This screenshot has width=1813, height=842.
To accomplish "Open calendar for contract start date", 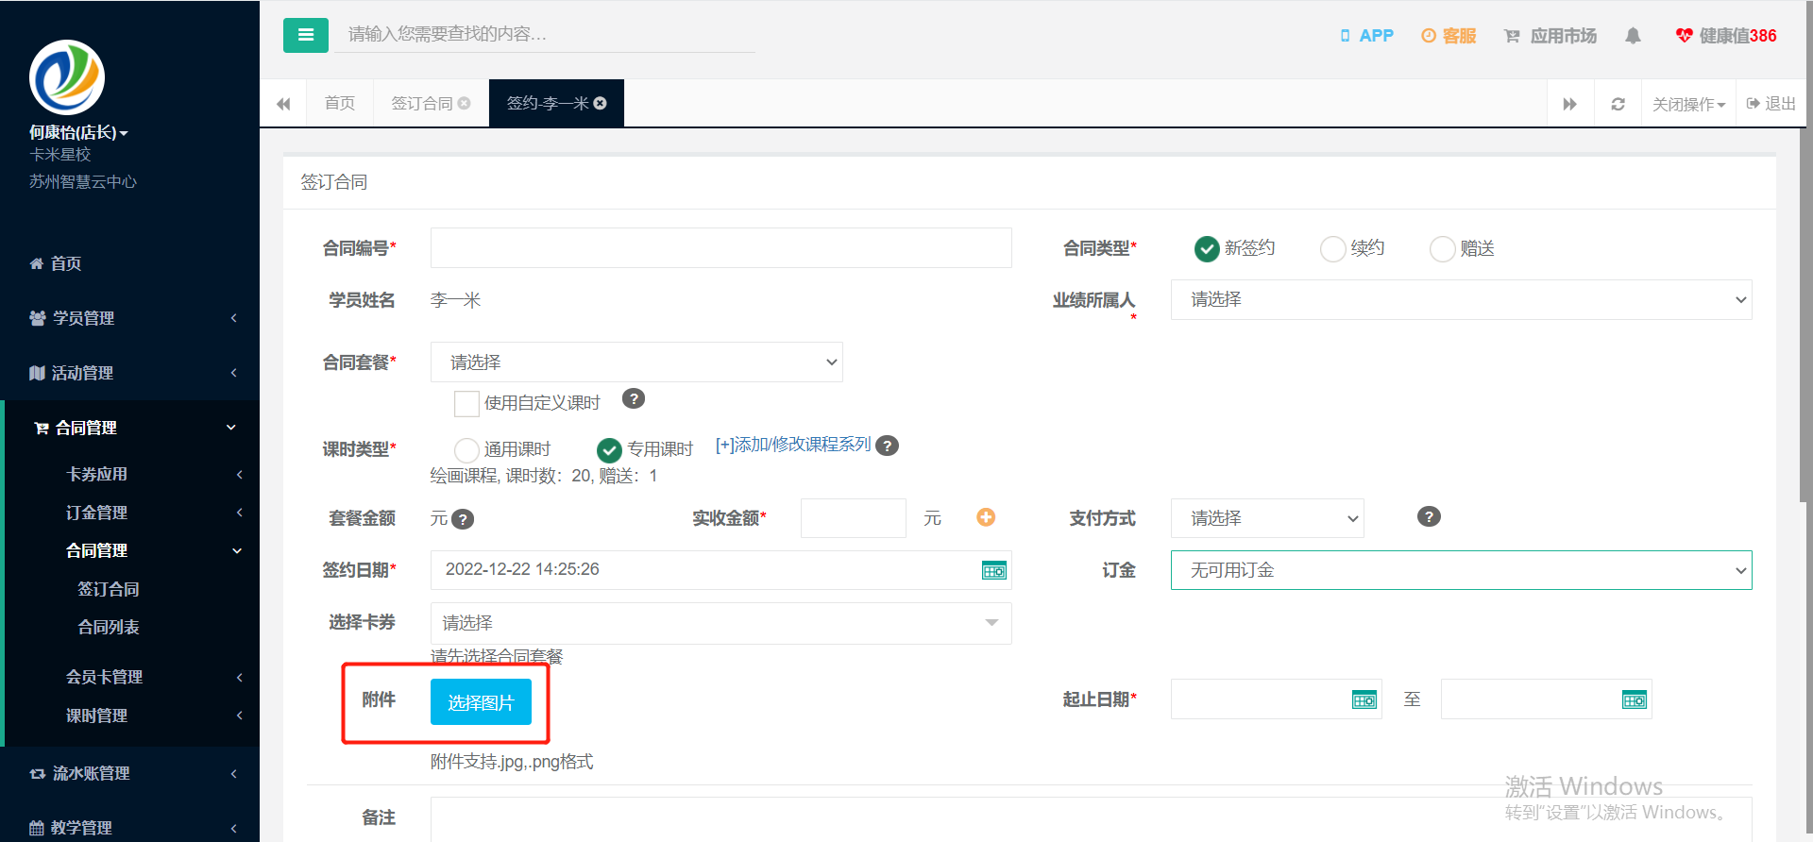I will [x=1364, y=699].
